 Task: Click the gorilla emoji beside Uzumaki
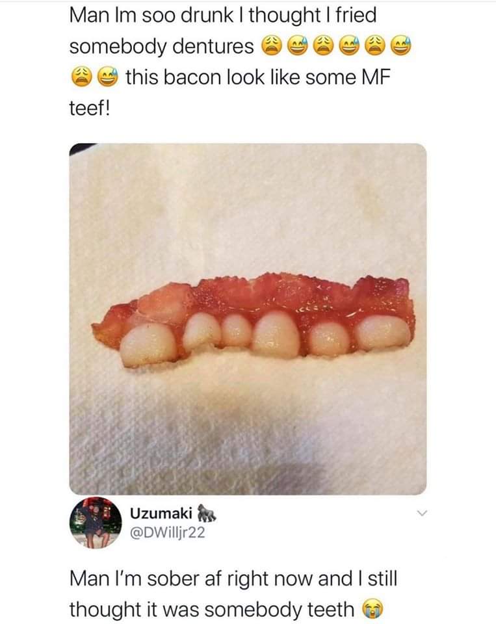(x=207, y=513)
